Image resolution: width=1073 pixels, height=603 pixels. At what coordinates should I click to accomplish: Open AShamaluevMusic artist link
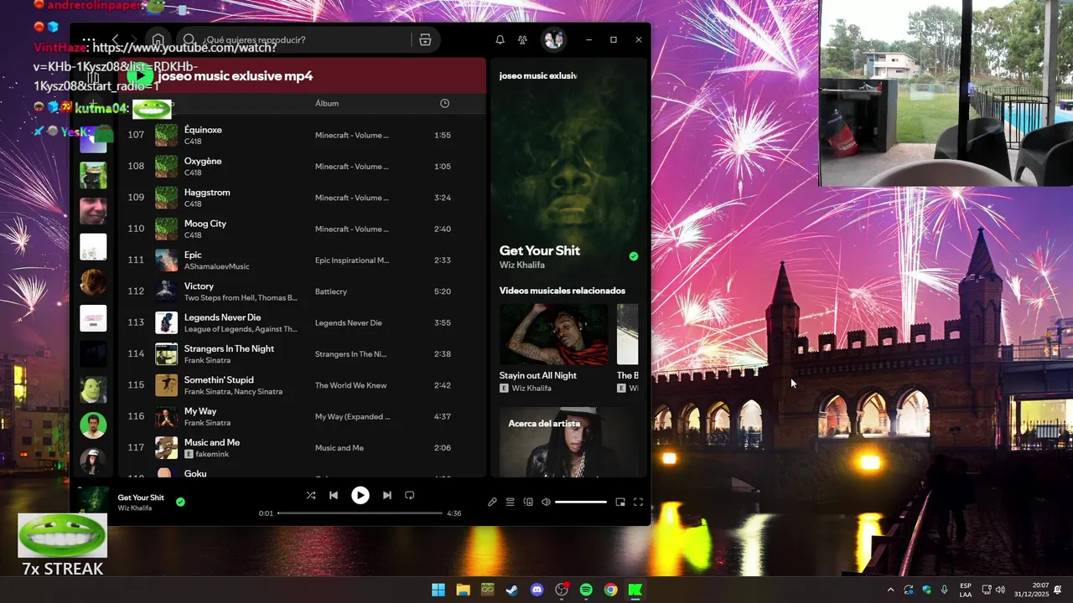[x=217, y=266]
